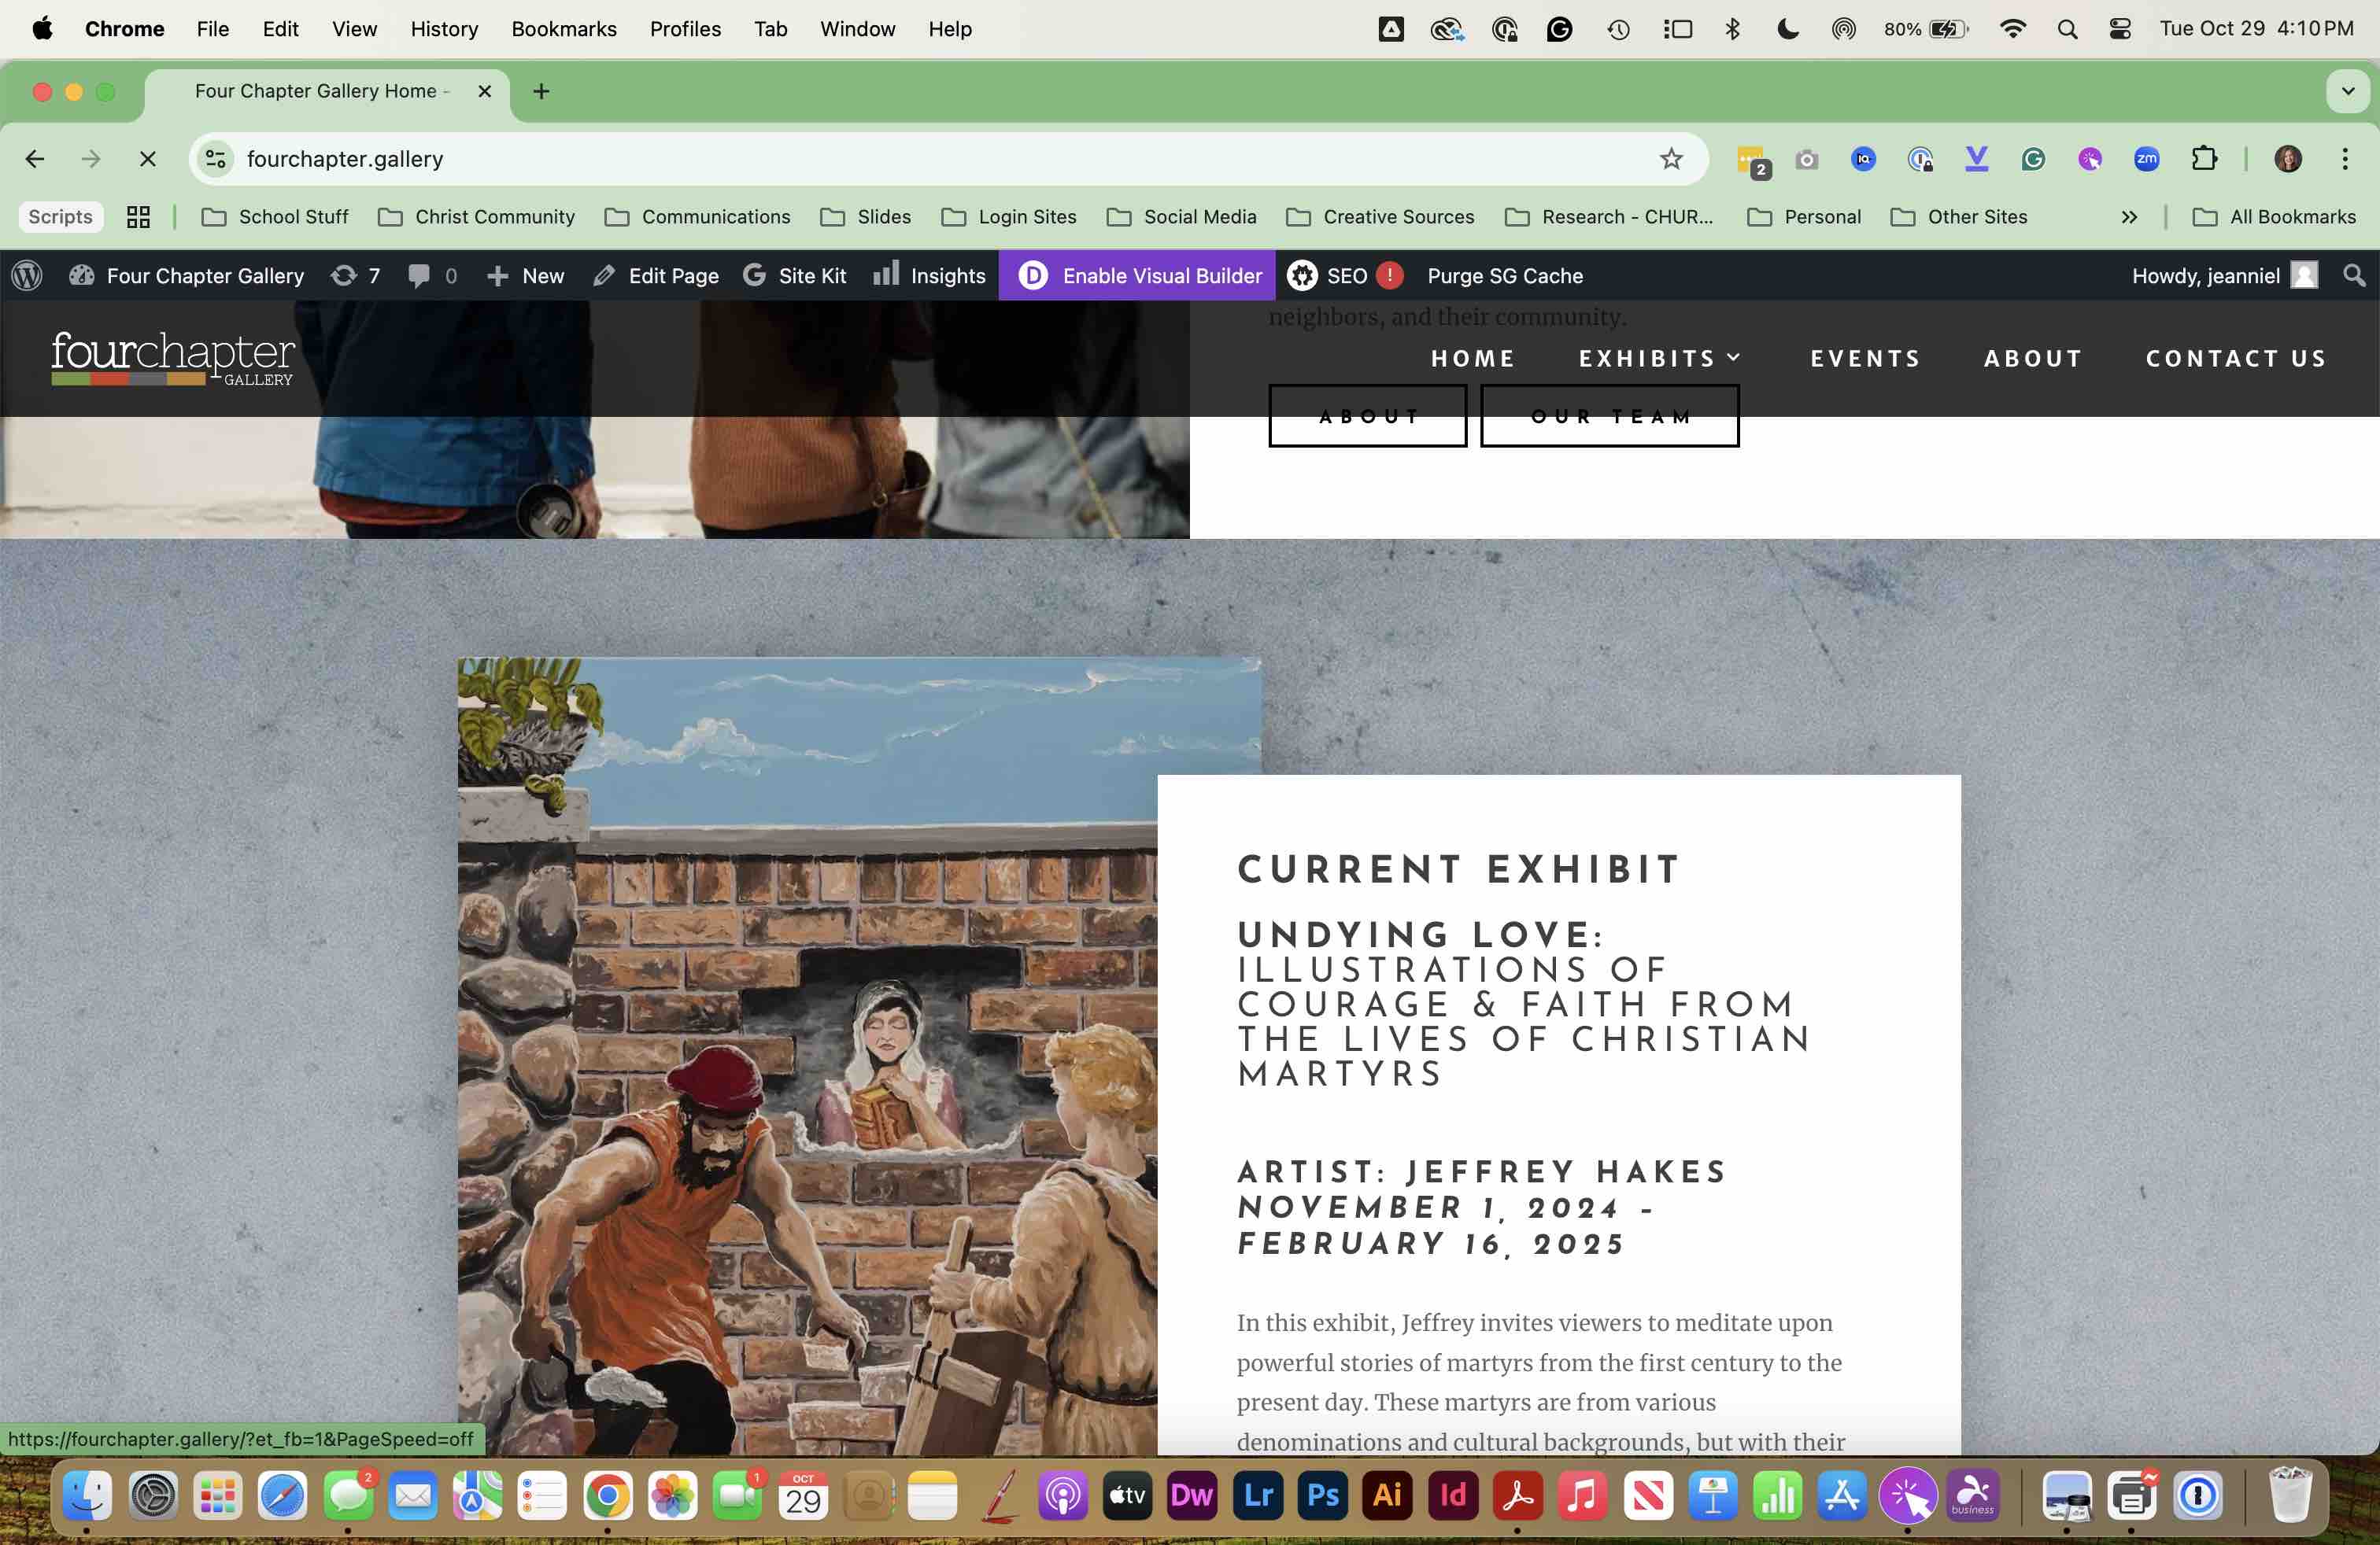Open the Extensions puzzle piece menu
This screenshot has height=1545, width=2380.
[x=2203, y=159]
